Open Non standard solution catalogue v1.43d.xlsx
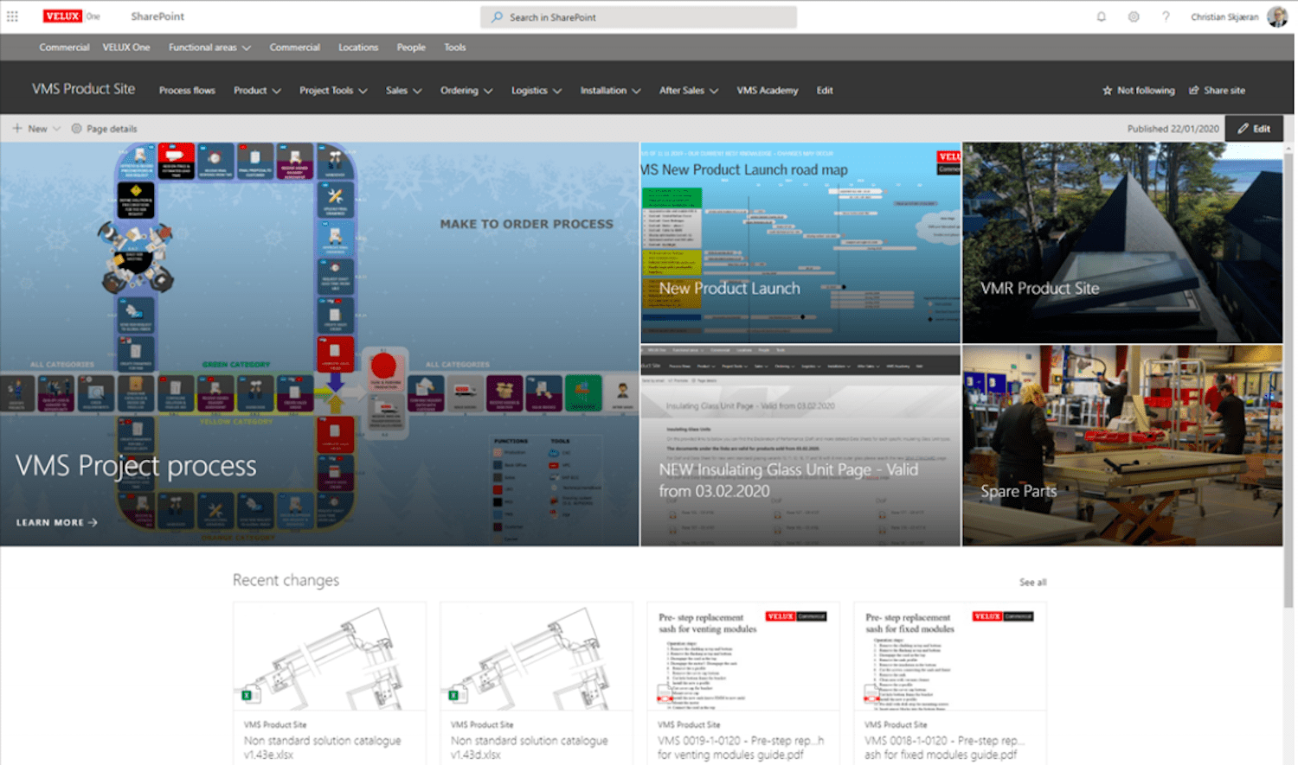This screenshot has width=1298, height=765. click(529, 748)
